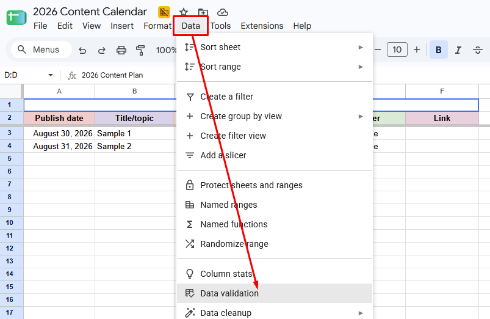This screenshot has height=319, width=490.
Task: Click the Title/topic header cell
Action: 135,119
